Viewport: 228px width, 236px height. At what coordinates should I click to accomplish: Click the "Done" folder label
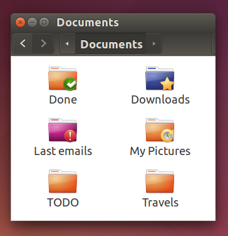(x=63, y=100)
